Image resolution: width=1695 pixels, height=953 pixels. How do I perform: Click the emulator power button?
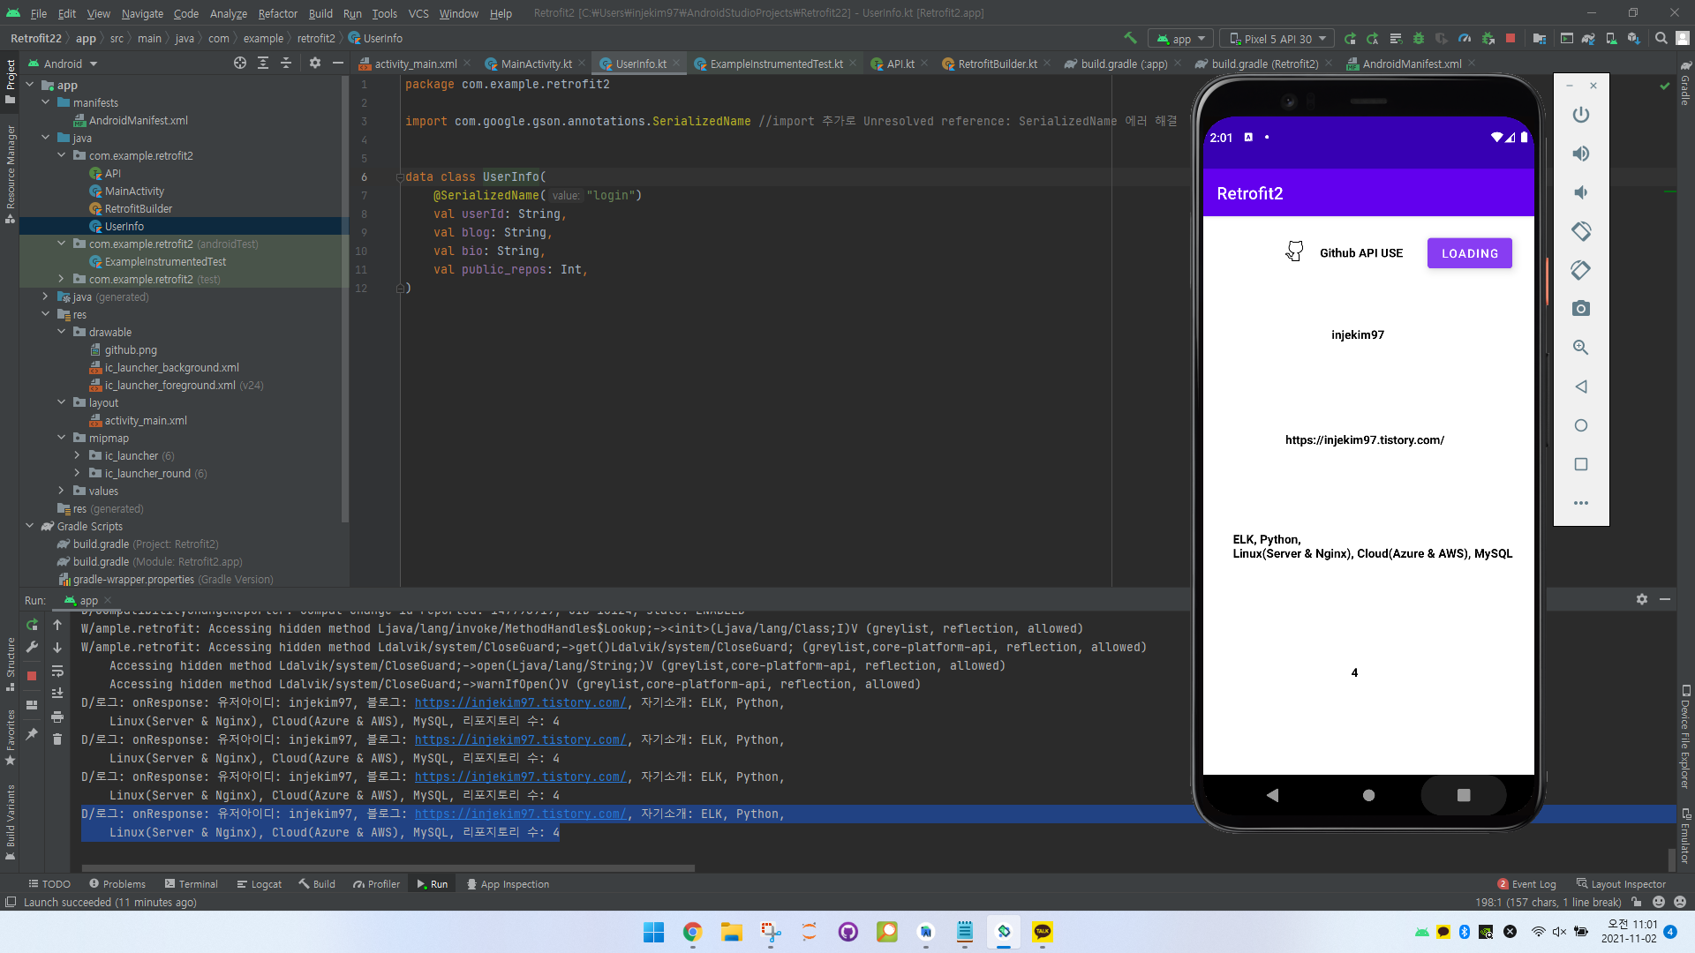pyautogui.click(x=1580, y=115)
